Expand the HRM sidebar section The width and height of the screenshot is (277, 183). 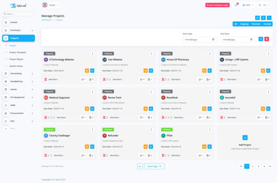click(x=19, y=105)
